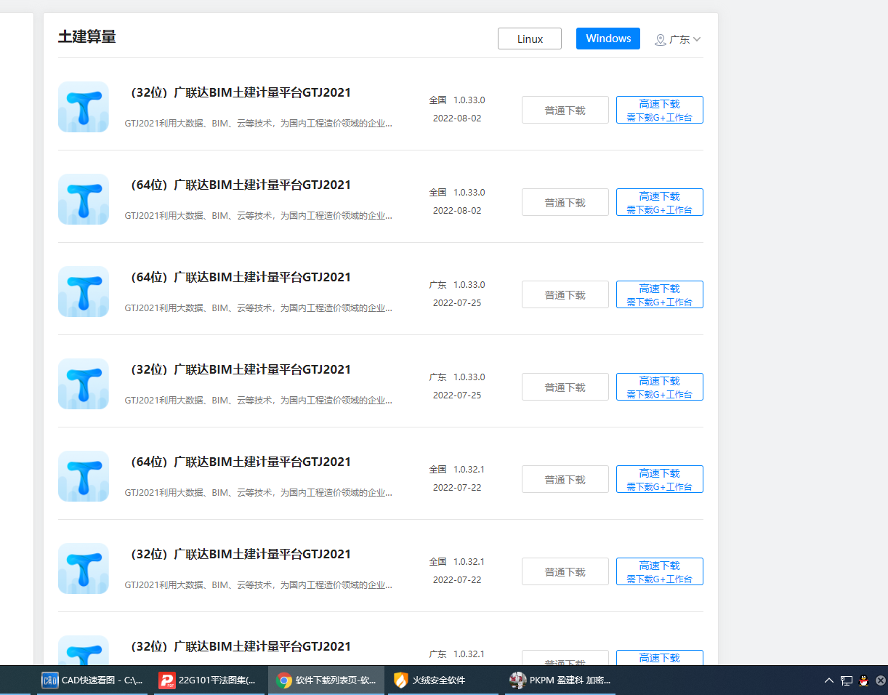Switch to Chrome 软件下载列表页 taskbar item
The width and height of the screenshot is (888, 695).
[x=326, y=680]
